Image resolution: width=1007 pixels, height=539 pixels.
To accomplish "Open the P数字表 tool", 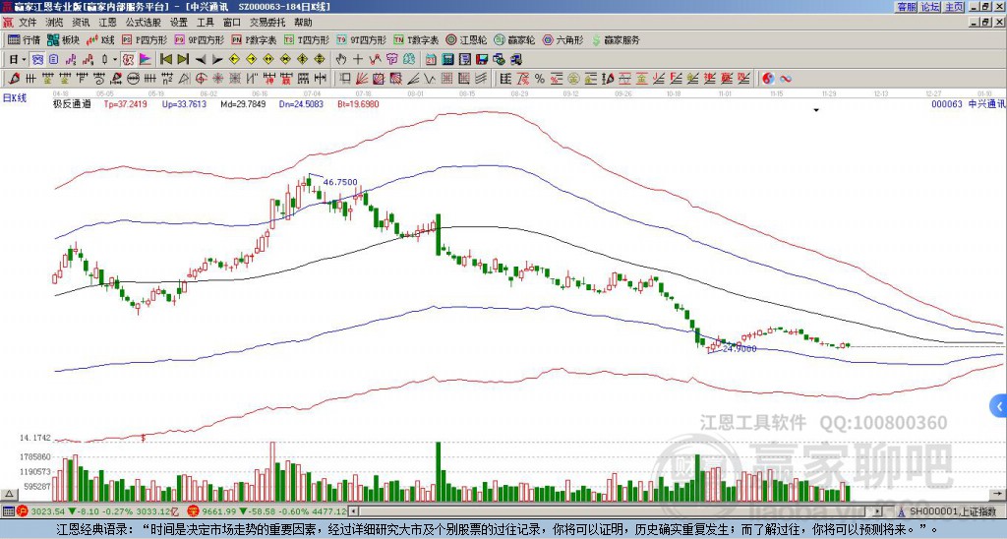I will pyautogui.click(x=254, y=39).
